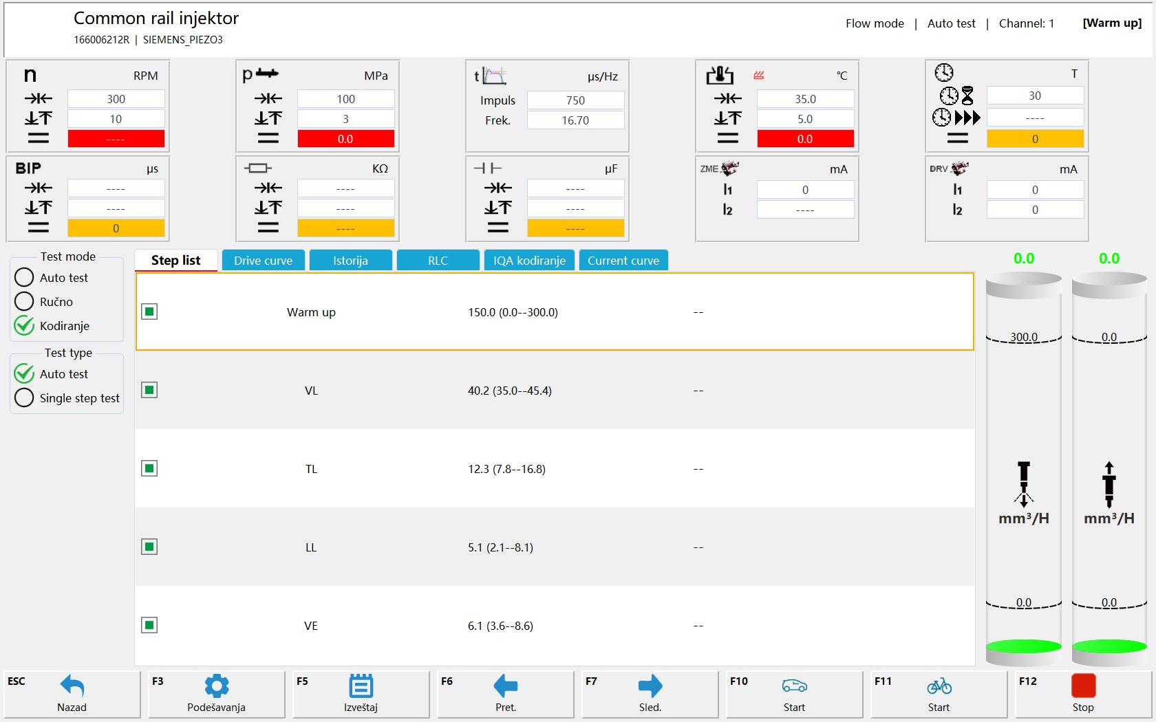1156x722 pixels.
Task: Switch to the Drive curve tab
Action: [263, 261]
